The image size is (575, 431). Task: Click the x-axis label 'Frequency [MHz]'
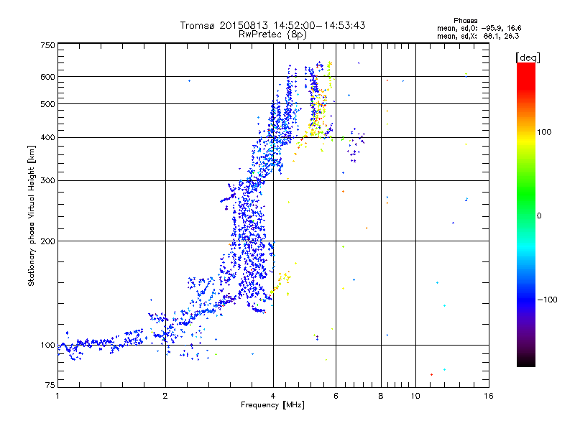(272, 405)
